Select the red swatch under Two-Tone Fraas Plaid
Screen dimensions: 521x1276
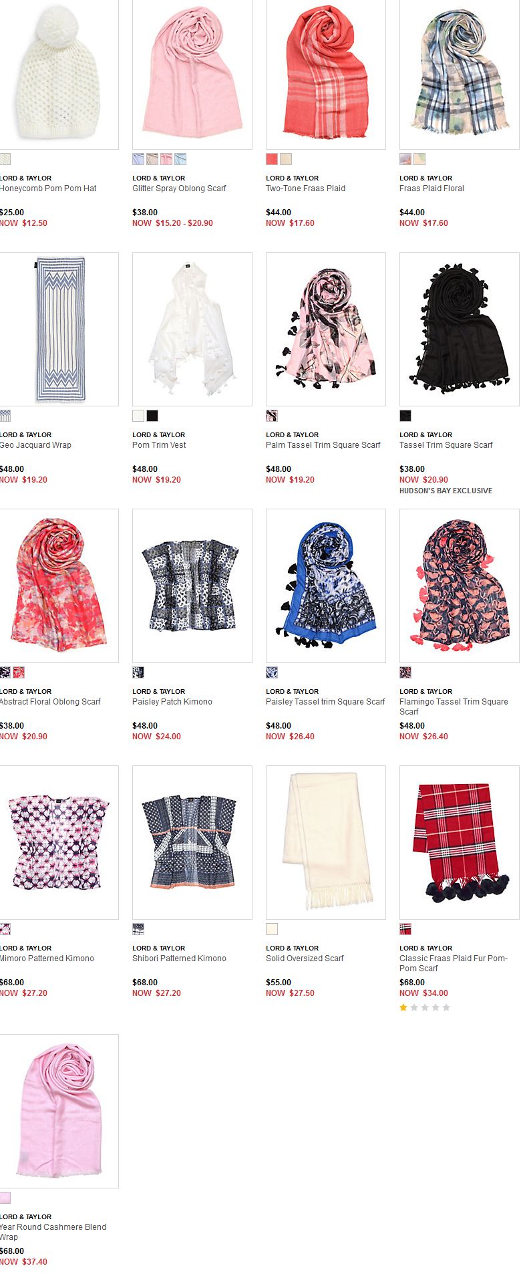tap(272, 159)
